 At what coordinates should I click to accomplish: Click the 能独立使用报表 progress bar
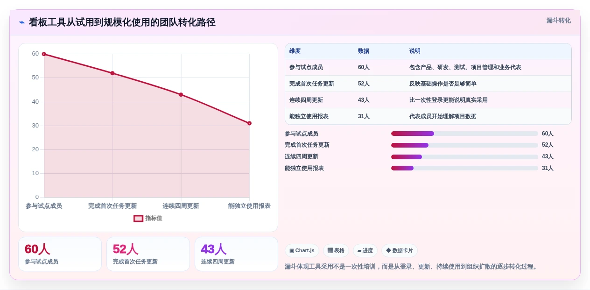click(464, 168)
